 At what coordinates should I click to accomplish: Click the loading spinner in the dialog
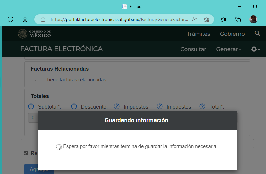pyautogui.click(x=59, y=147)
